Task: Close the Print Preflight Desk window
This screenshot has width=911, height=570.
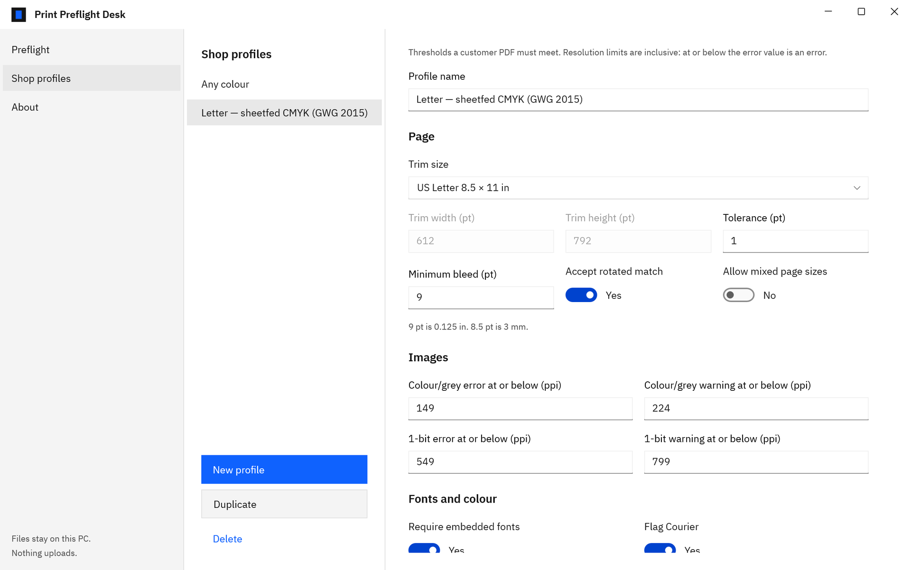Action: [x=894, y=11]
